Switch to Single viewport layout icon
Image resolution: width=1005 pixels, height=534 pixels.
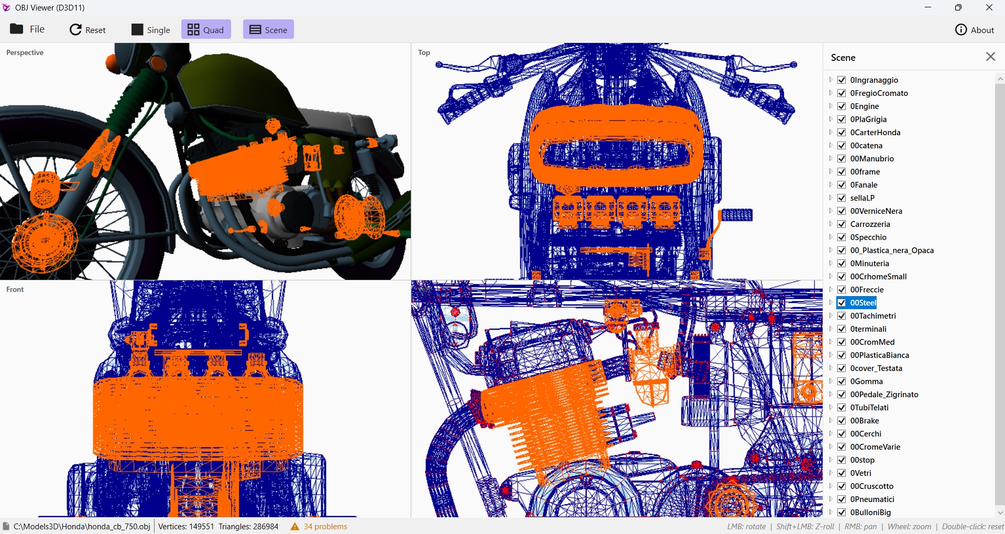(137, 29)
